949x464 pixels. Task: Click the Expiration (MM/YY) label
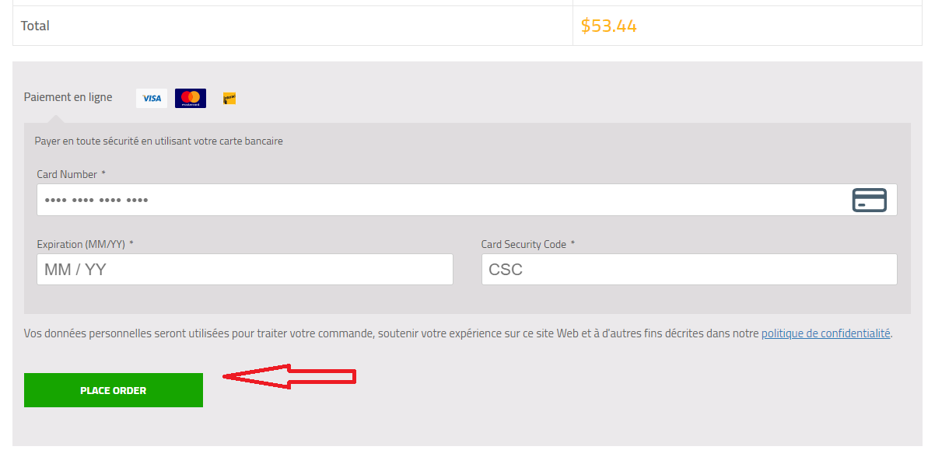click(81, 244)
